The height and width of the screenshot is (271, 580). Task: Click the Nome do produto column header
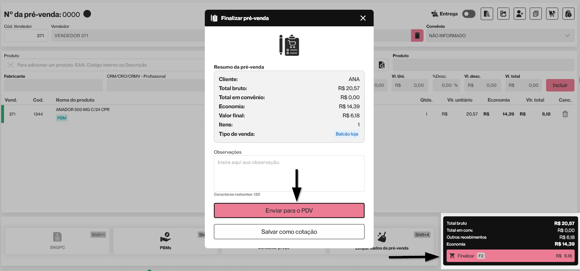[x=75, y=100]
